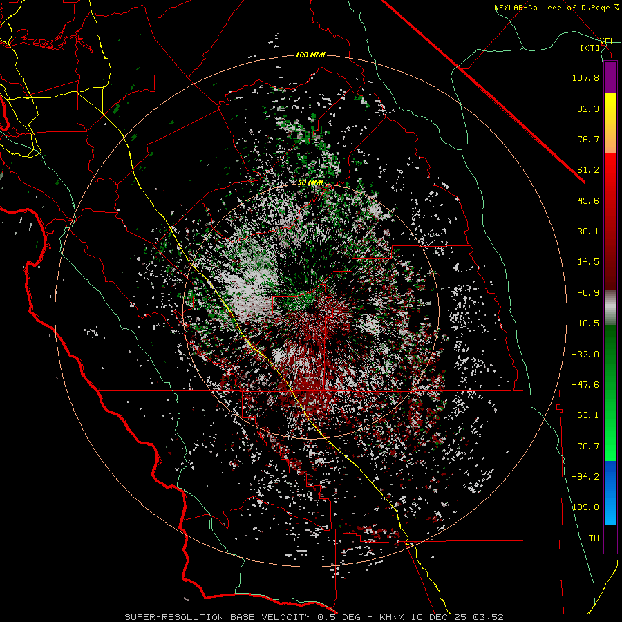Click the -0.9 velocity scale value
The width and height of the screenshot is (622, 622).
pos(588,293)
